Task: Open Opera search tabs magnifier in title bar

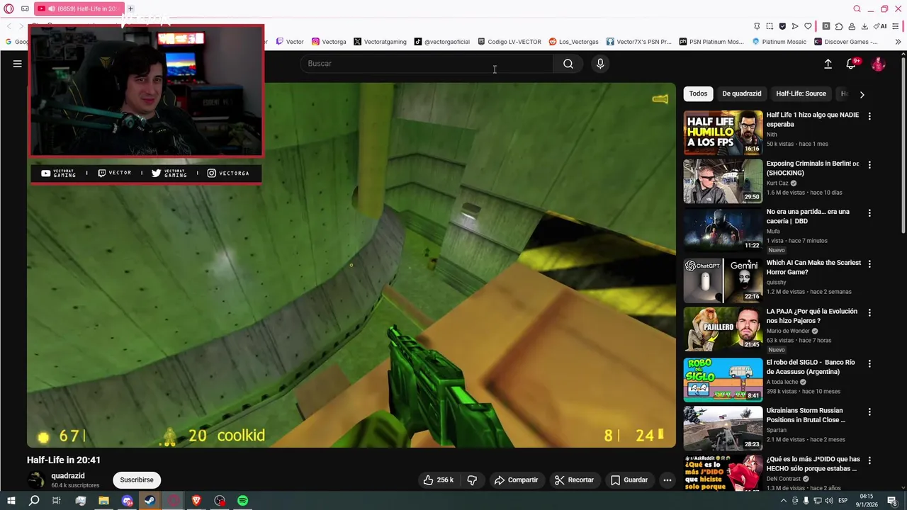Action: 857,8
